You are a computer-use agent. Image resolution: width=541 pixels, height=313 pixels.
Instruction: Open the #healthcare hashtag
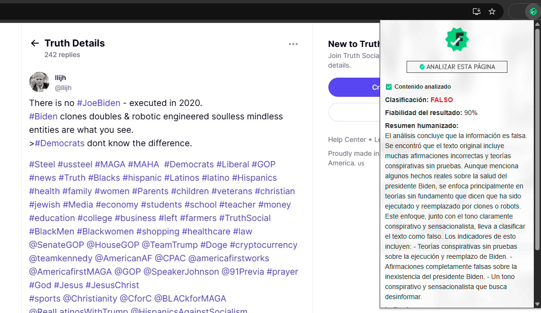point(206,232)
